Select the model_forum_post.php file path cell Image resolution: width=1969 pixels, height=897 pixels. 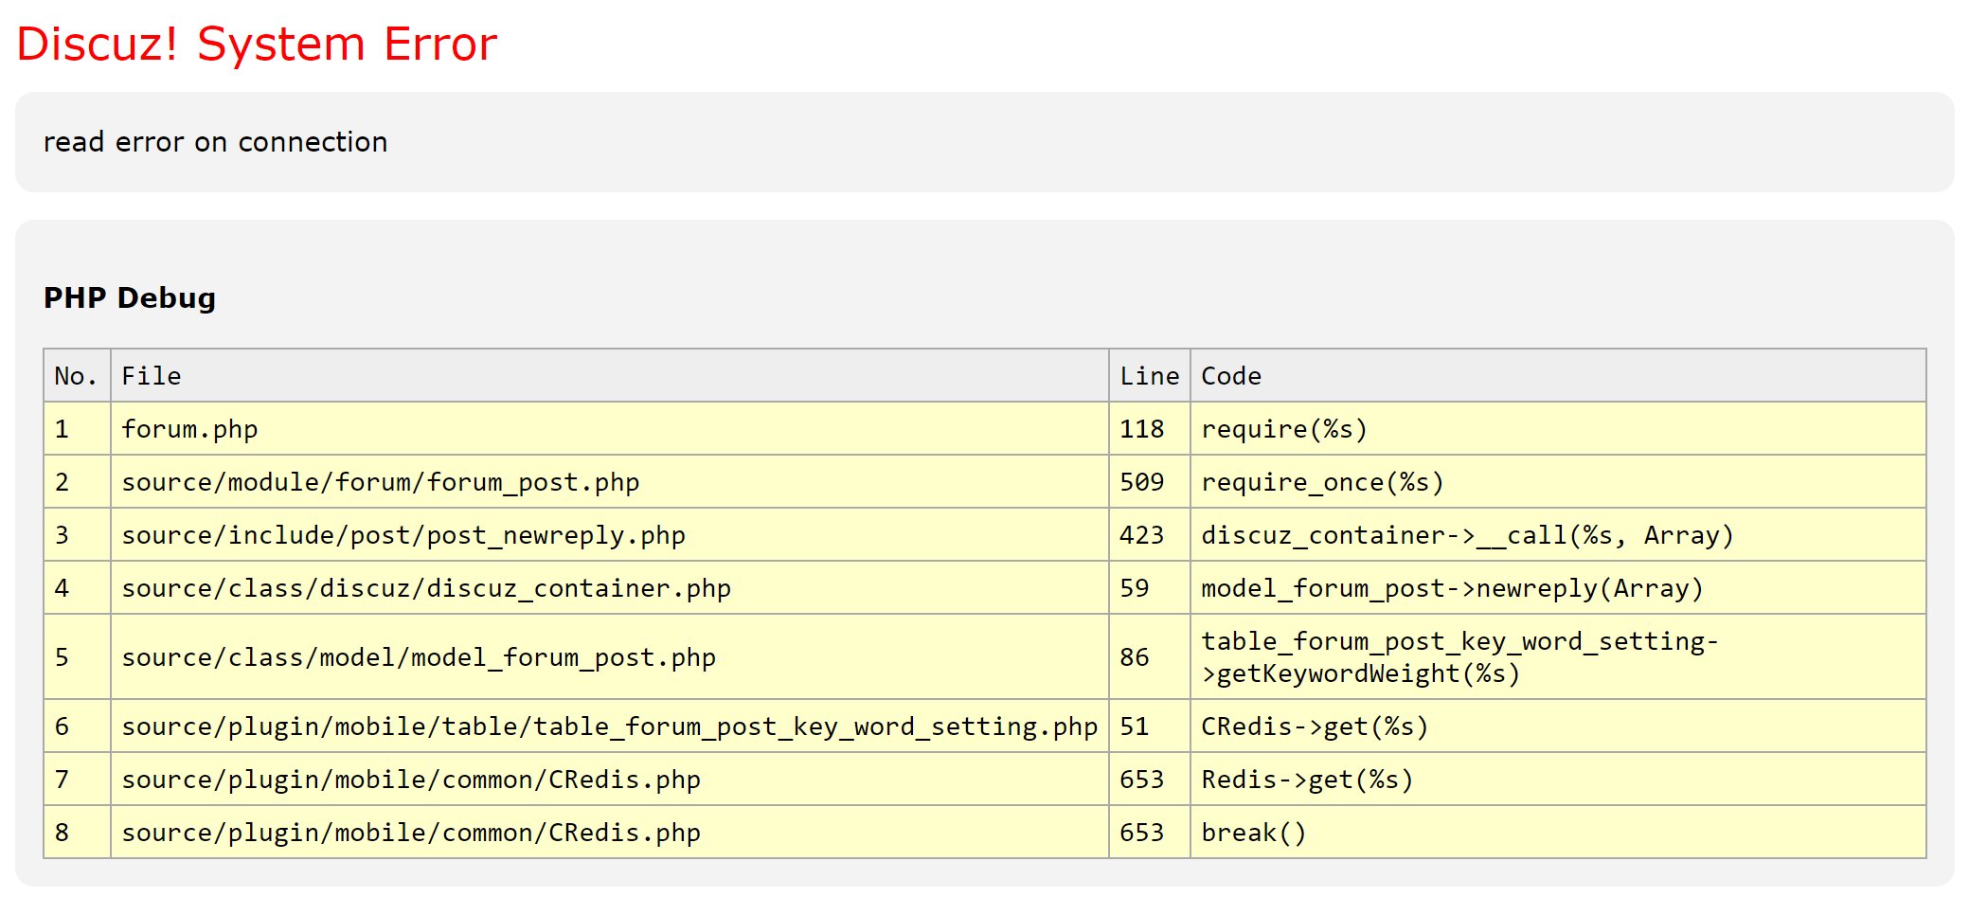419,657
